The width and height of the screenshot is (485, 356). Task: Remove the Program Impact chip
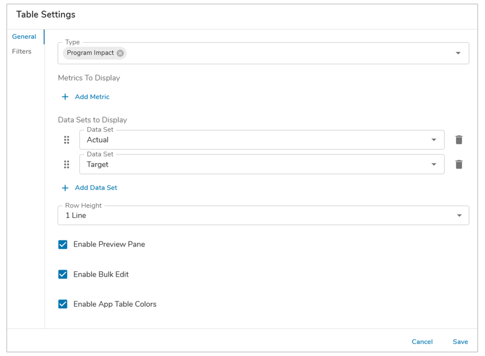[x=120, y=53]
